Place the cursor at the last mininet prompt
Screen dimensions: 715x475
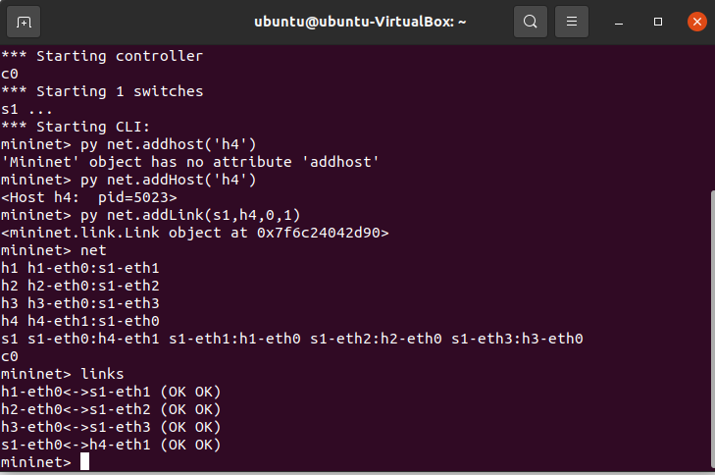tap(84, 462)
